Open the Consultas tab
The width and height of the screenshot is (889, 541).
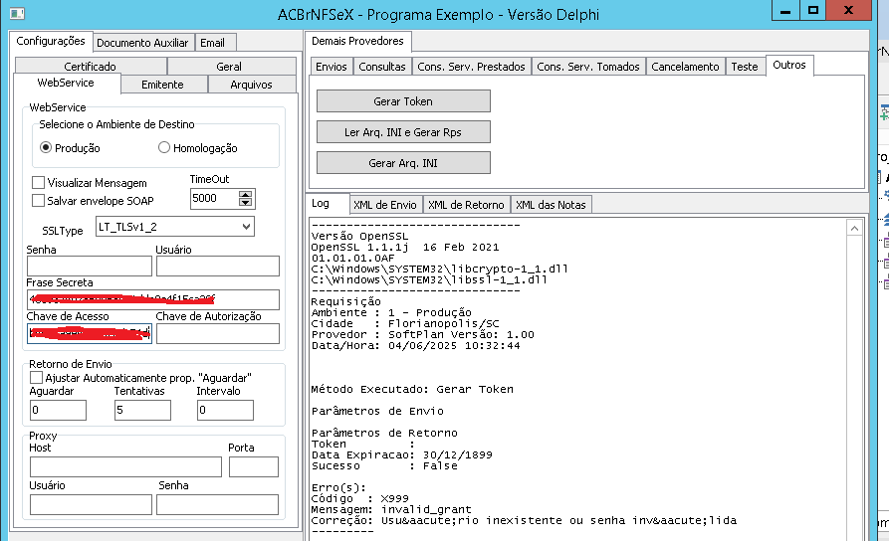382,67
